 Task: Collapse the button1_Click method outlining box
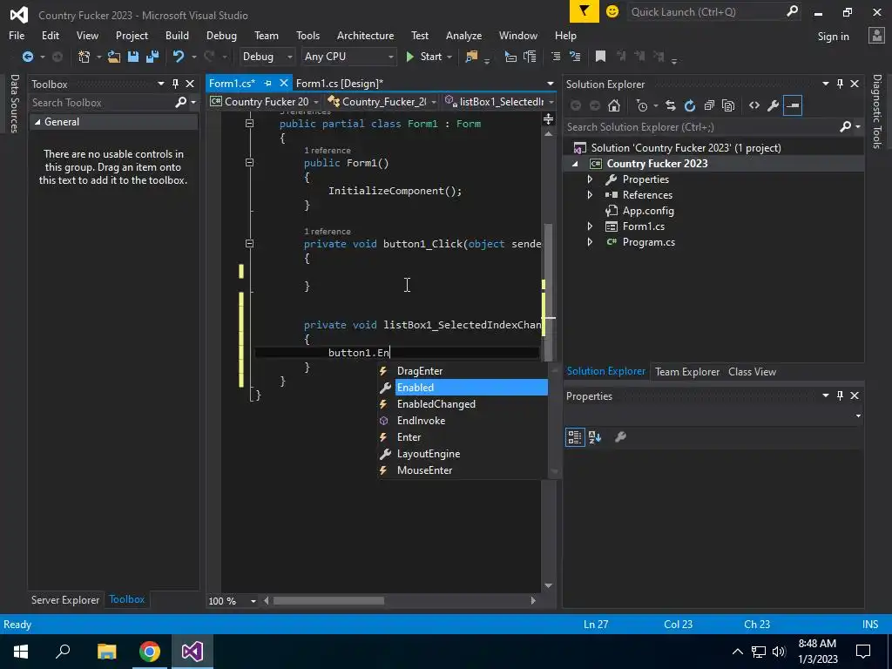point(249,244)
